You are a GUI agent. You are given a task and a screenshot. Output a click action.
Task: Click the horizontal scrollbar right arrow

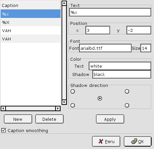pos(58,109)
